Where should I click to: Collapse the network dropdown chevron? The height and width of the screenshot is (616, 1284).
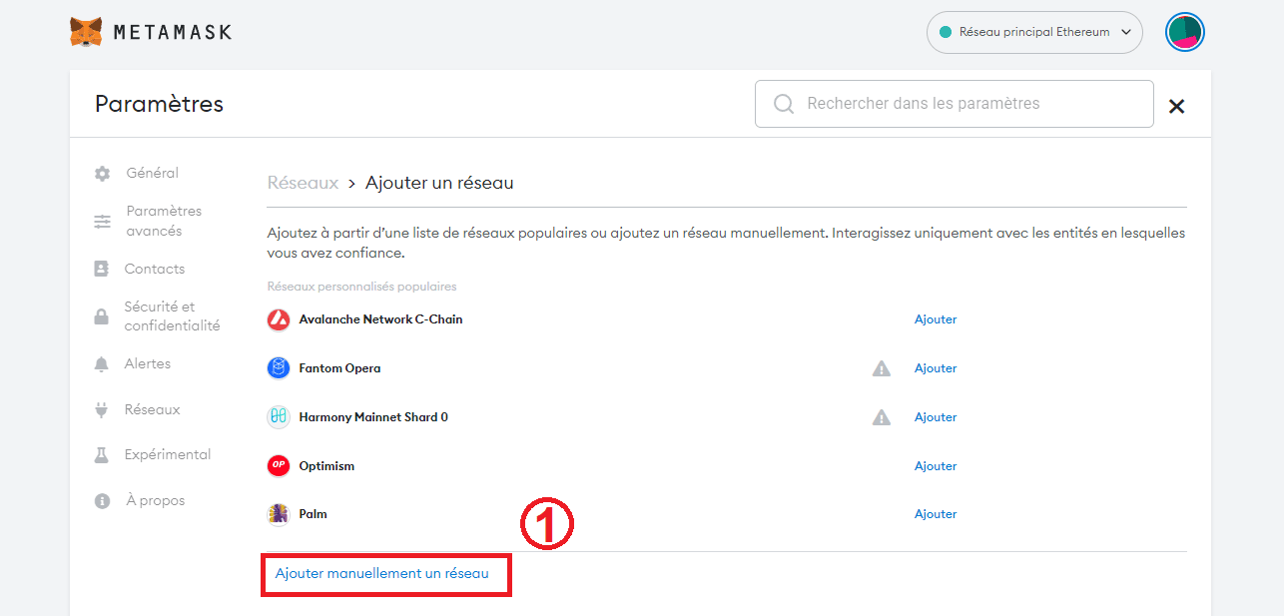click(1125, 32)
